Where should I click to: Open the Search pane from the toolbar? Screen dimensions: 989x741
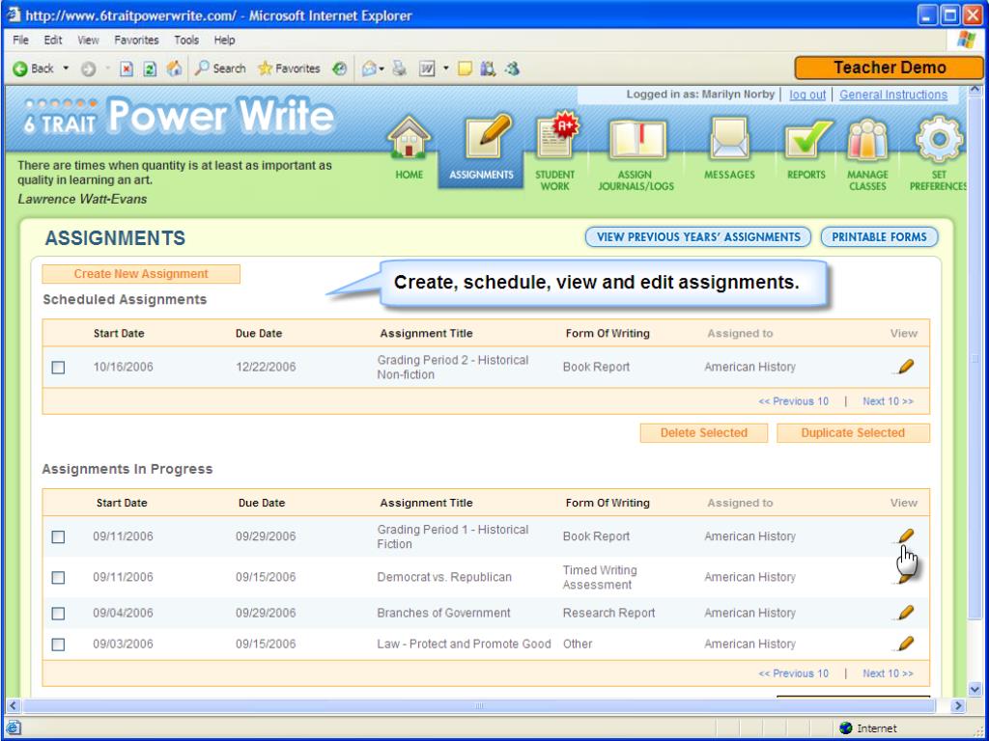[220, 69]
